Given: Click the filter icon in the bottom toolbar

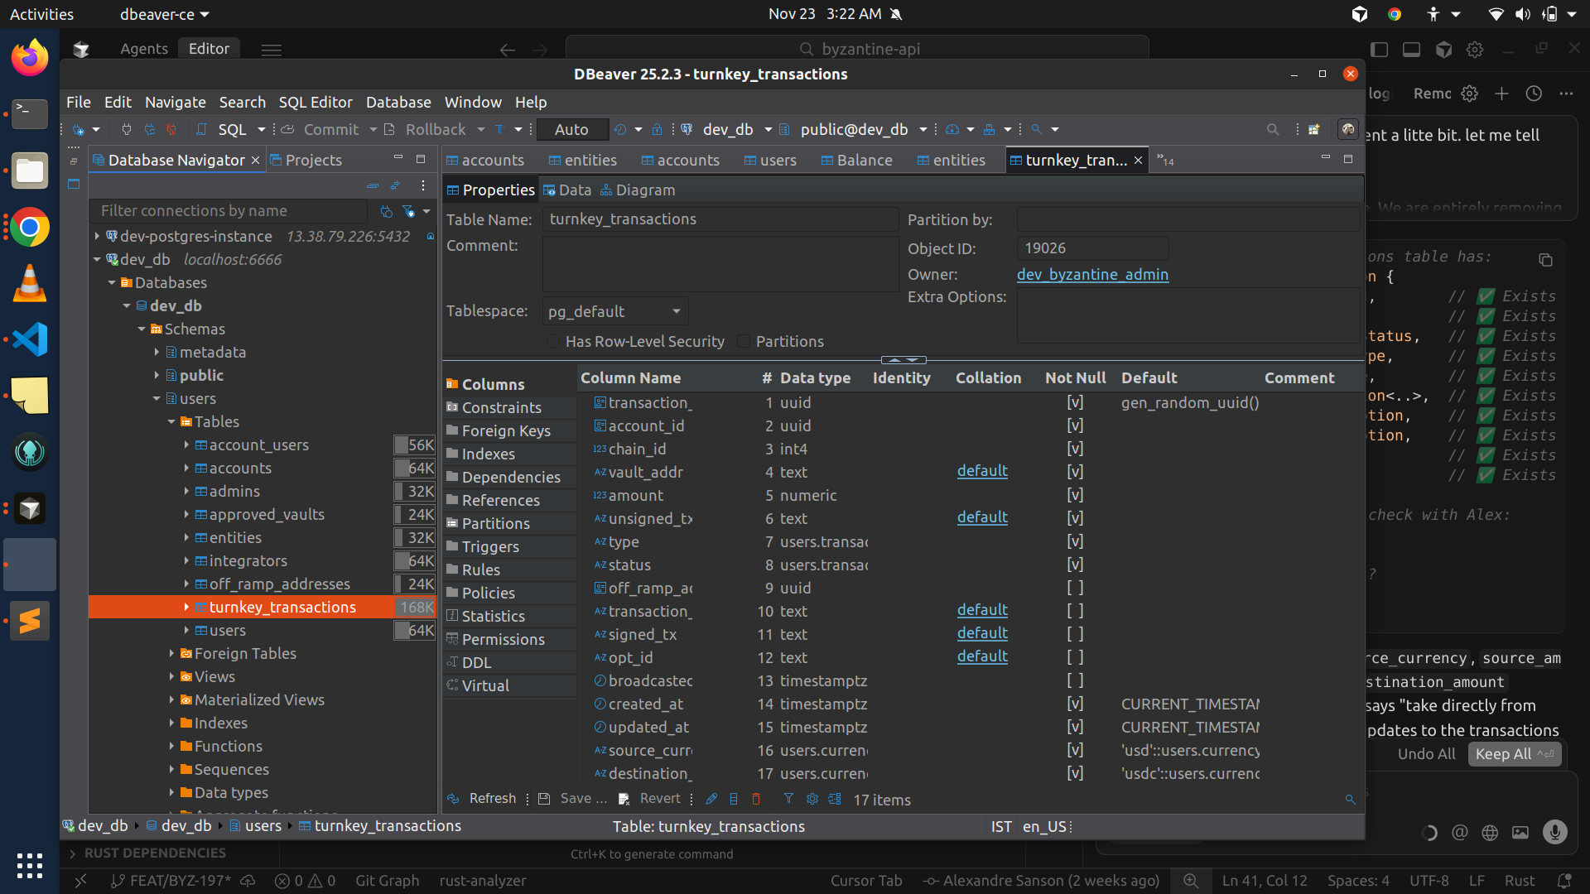Looking at the screenshot, I should (788, 799).
